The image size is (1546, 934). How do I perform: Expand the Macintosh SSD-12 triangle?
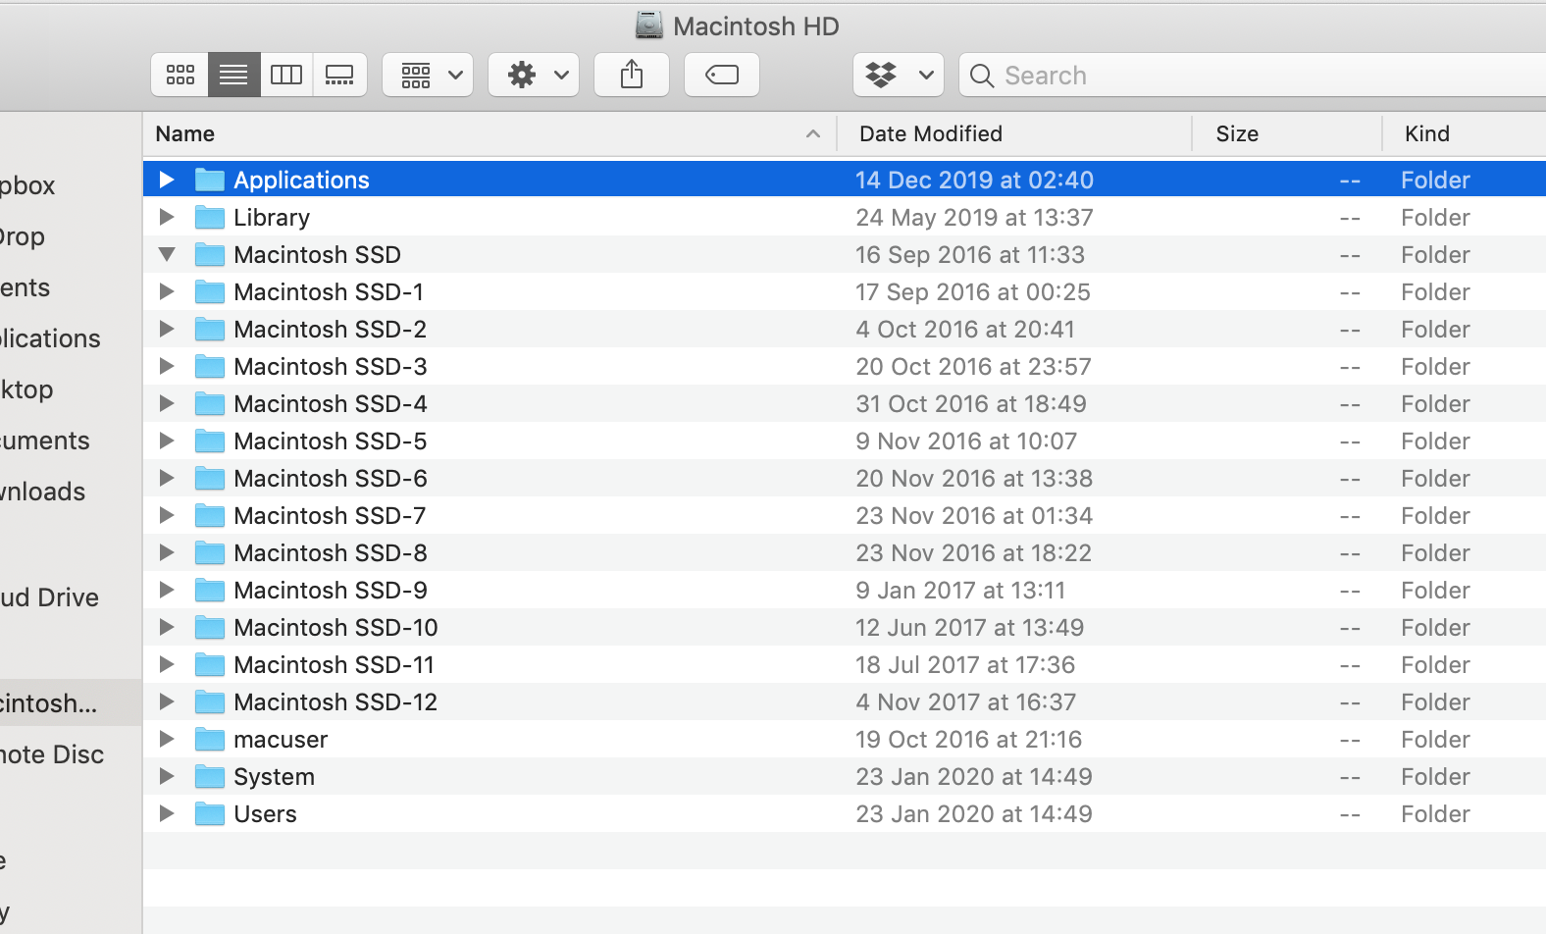point(167,701)
